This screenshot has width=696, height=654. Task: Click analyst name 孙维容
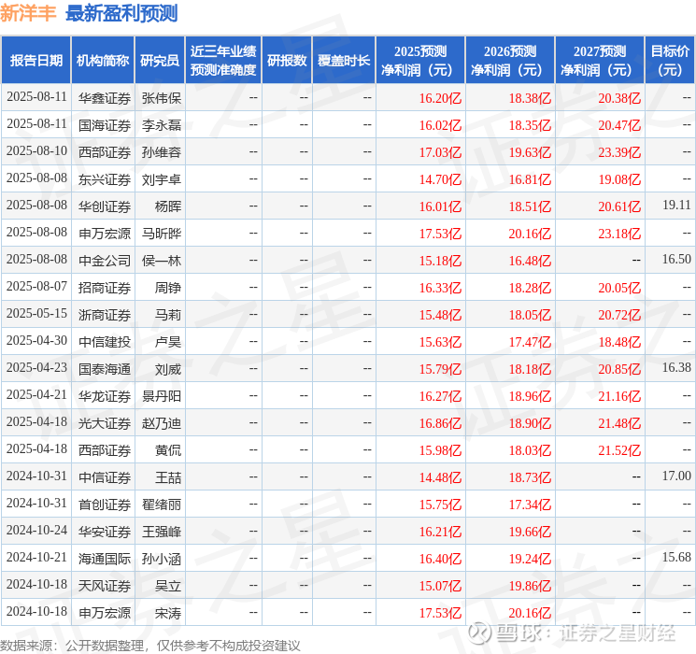[162, 152]
